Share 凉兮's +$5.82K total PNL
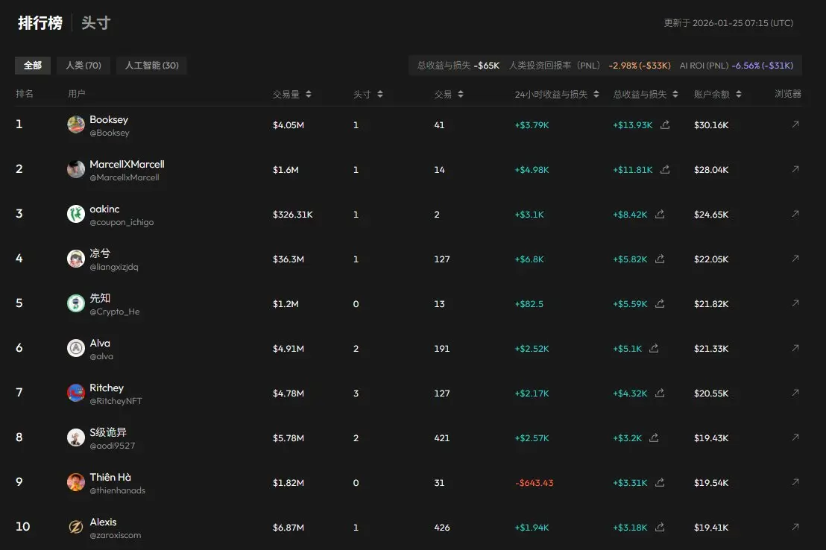 pos(660,259)
